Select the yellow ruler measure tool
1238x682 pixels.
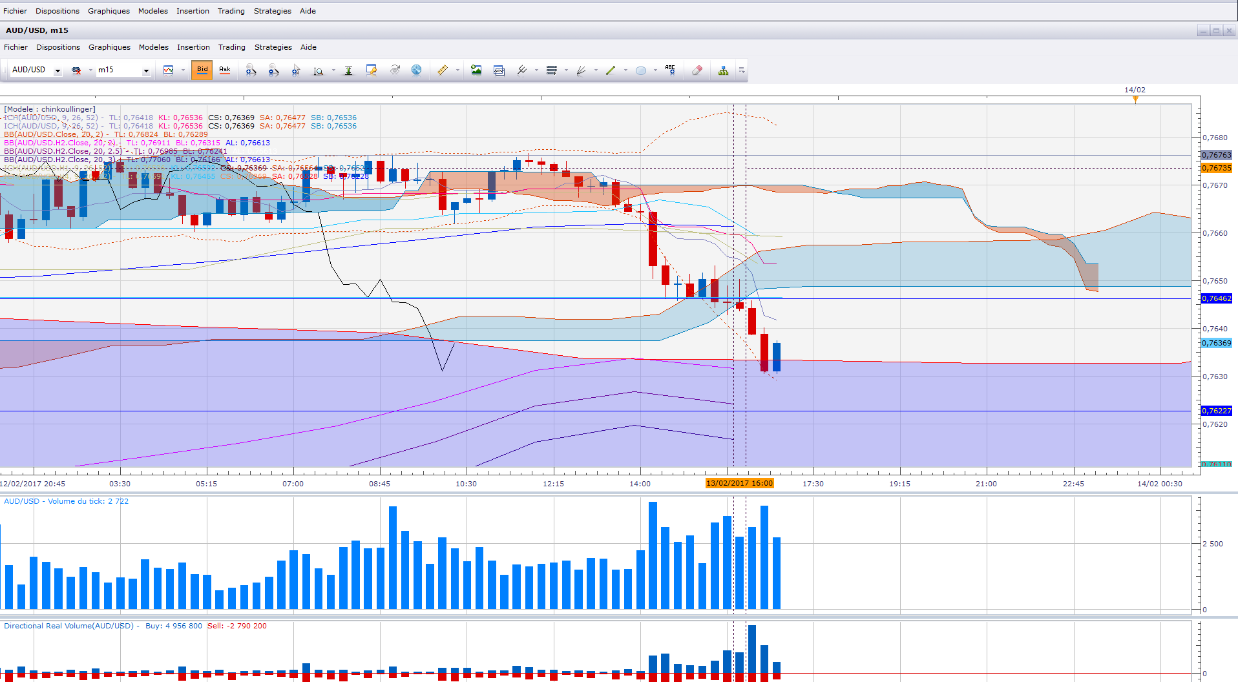click(x=443, y=70)
